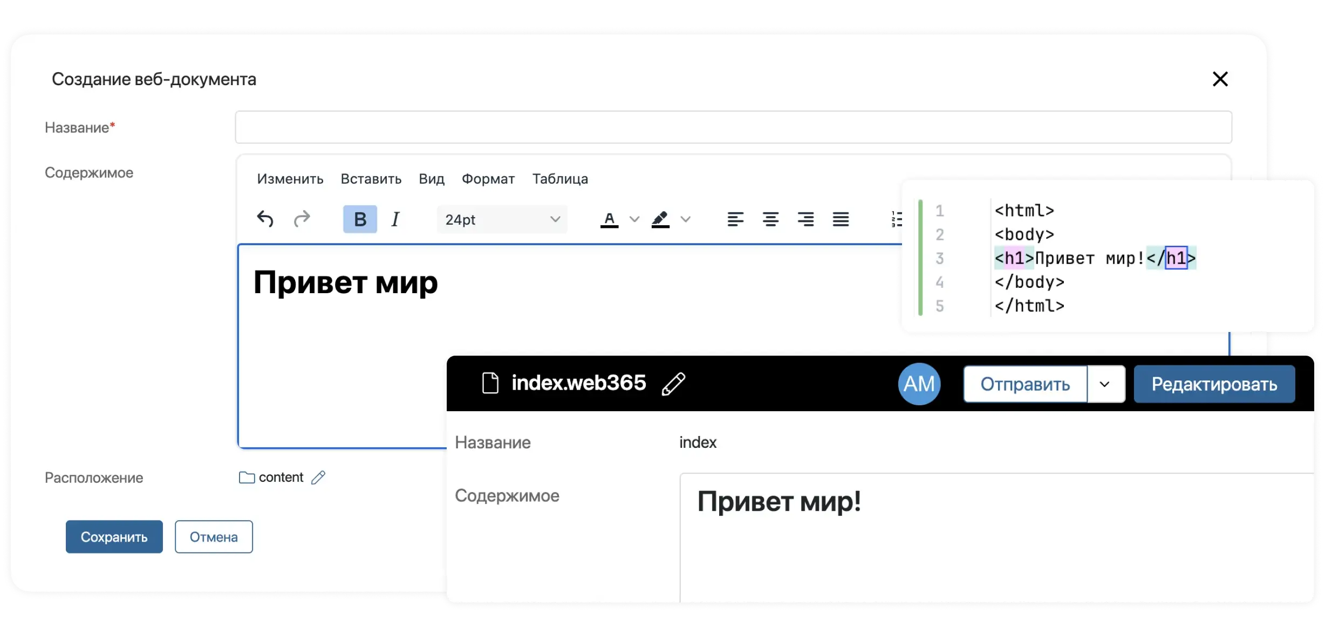Toggle italic formatting on
The width and height of the screenshot is (1325, 637).
tap(395, 219)
